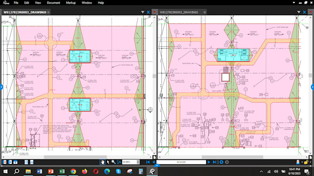Select lower cyan markup in left drawing
The height and width of the screenshot is (176, 314).
click(80, 105)
